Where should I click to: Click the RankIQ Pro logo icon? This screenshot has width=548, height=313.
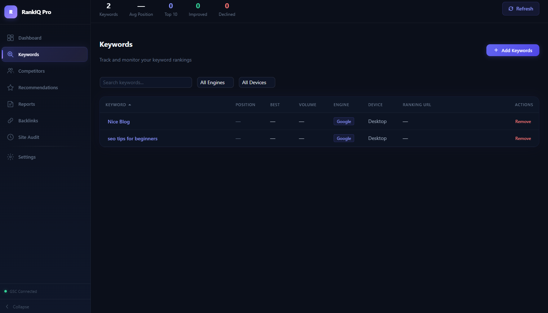tap(11, 12)
